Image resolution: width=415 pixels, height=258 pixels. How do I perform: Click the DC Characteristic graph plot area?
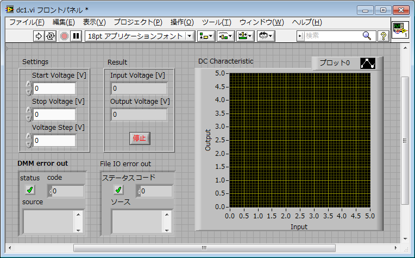(300, 141)
